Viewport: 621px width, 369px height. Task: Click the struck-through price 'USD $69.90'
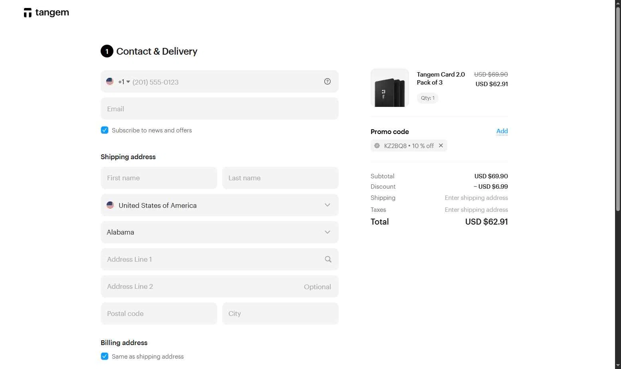click(x=491, y=74)
